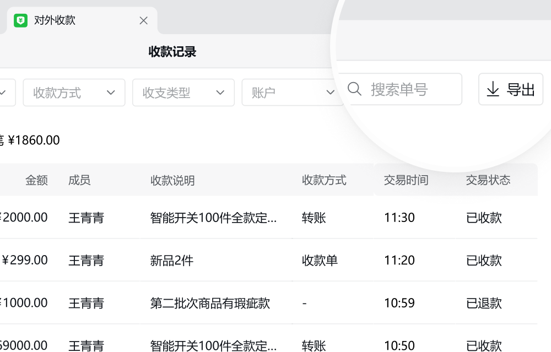
Task: Click 王青青 in the 11:20 row
Action: click(86, 261)
